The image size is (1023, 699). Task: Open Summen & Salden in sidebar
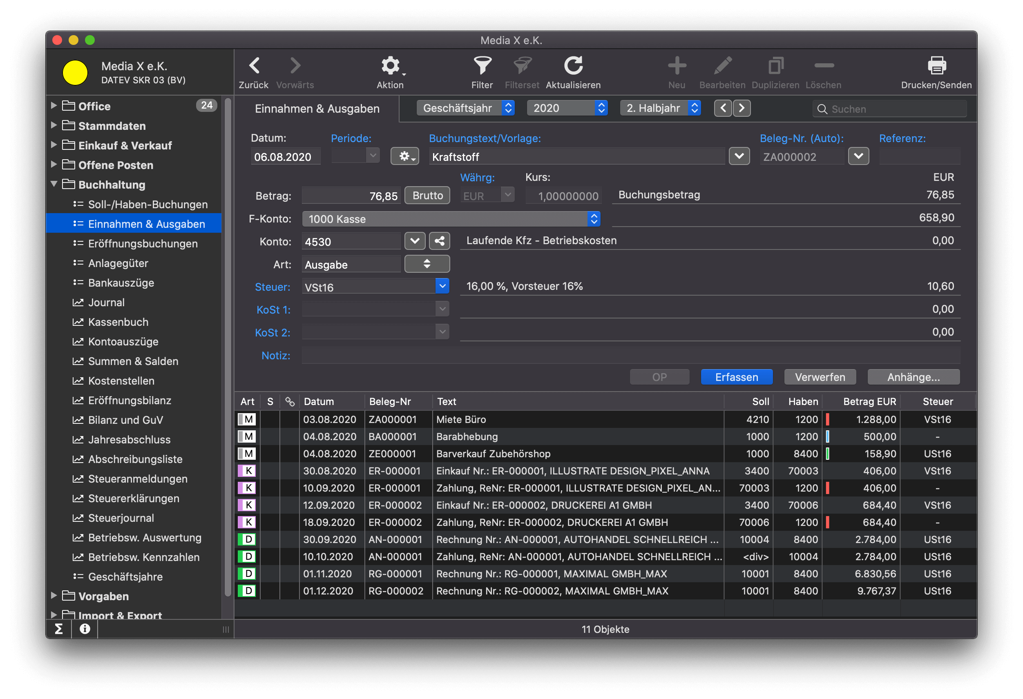point(133,361)
